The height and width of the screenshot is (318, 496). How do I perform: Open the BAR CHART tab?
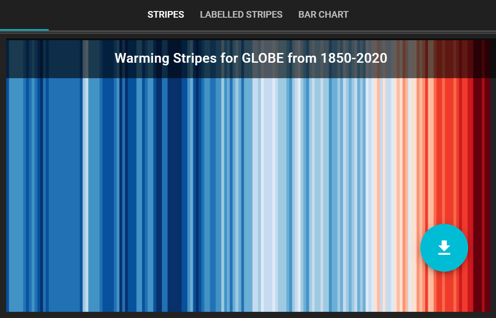(x=323, y=15)
